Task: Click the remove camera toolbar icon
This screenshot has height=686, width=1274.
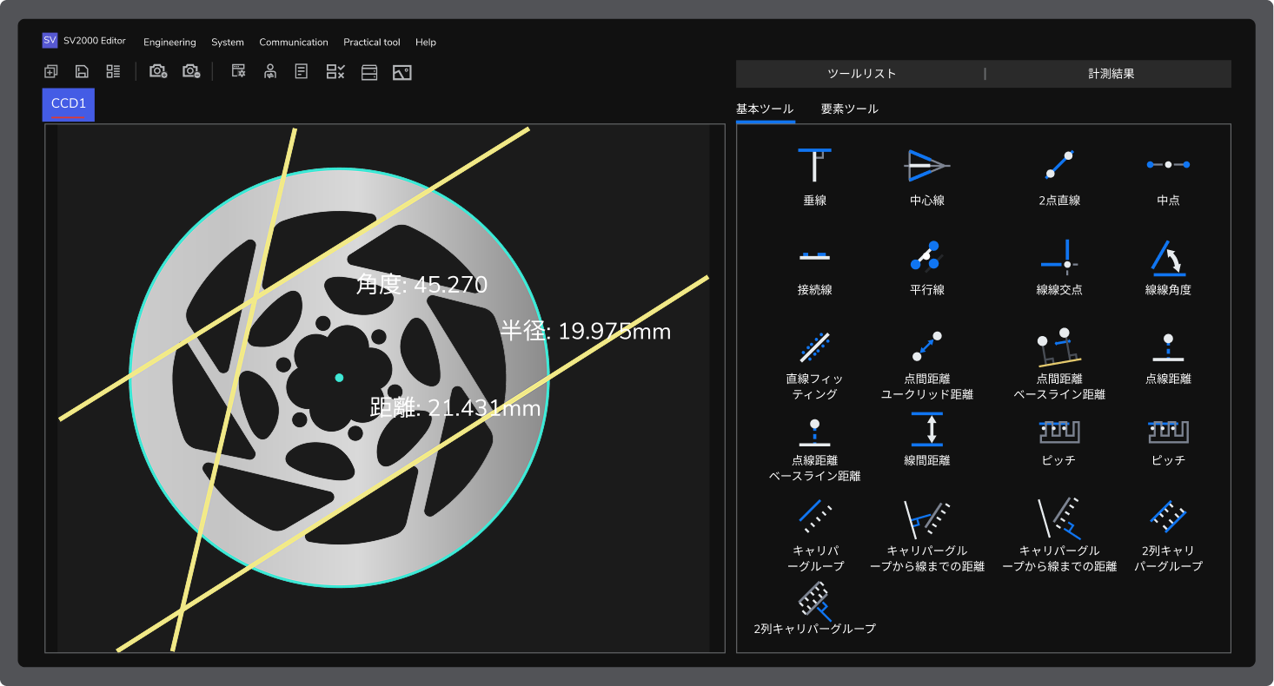Action: [x=191, y=72]
